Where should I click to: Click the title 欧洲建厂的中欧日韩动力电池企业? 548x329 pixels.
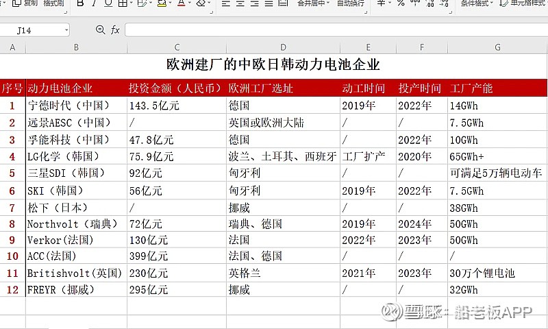pyautogui.click(x=273, y=64)
